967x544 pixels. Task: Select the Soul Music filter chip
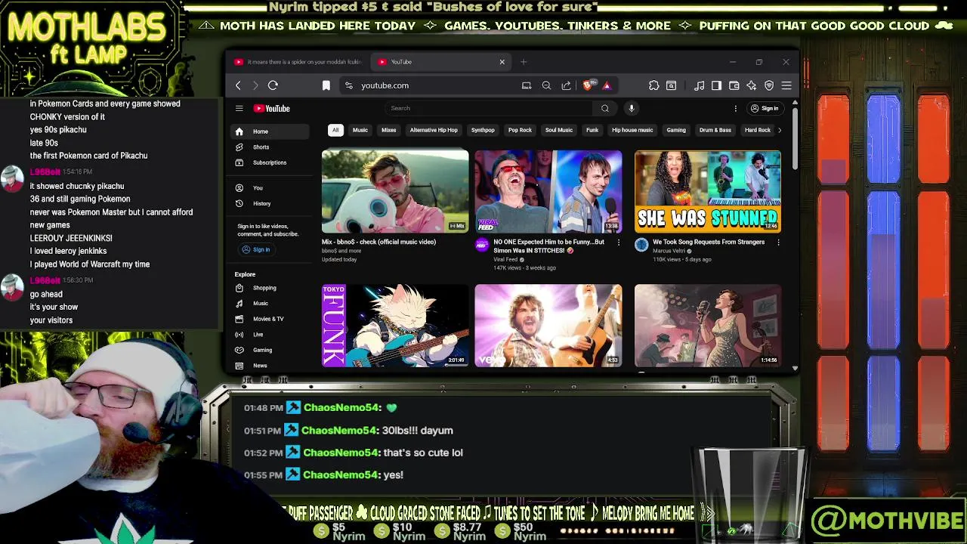559,130
